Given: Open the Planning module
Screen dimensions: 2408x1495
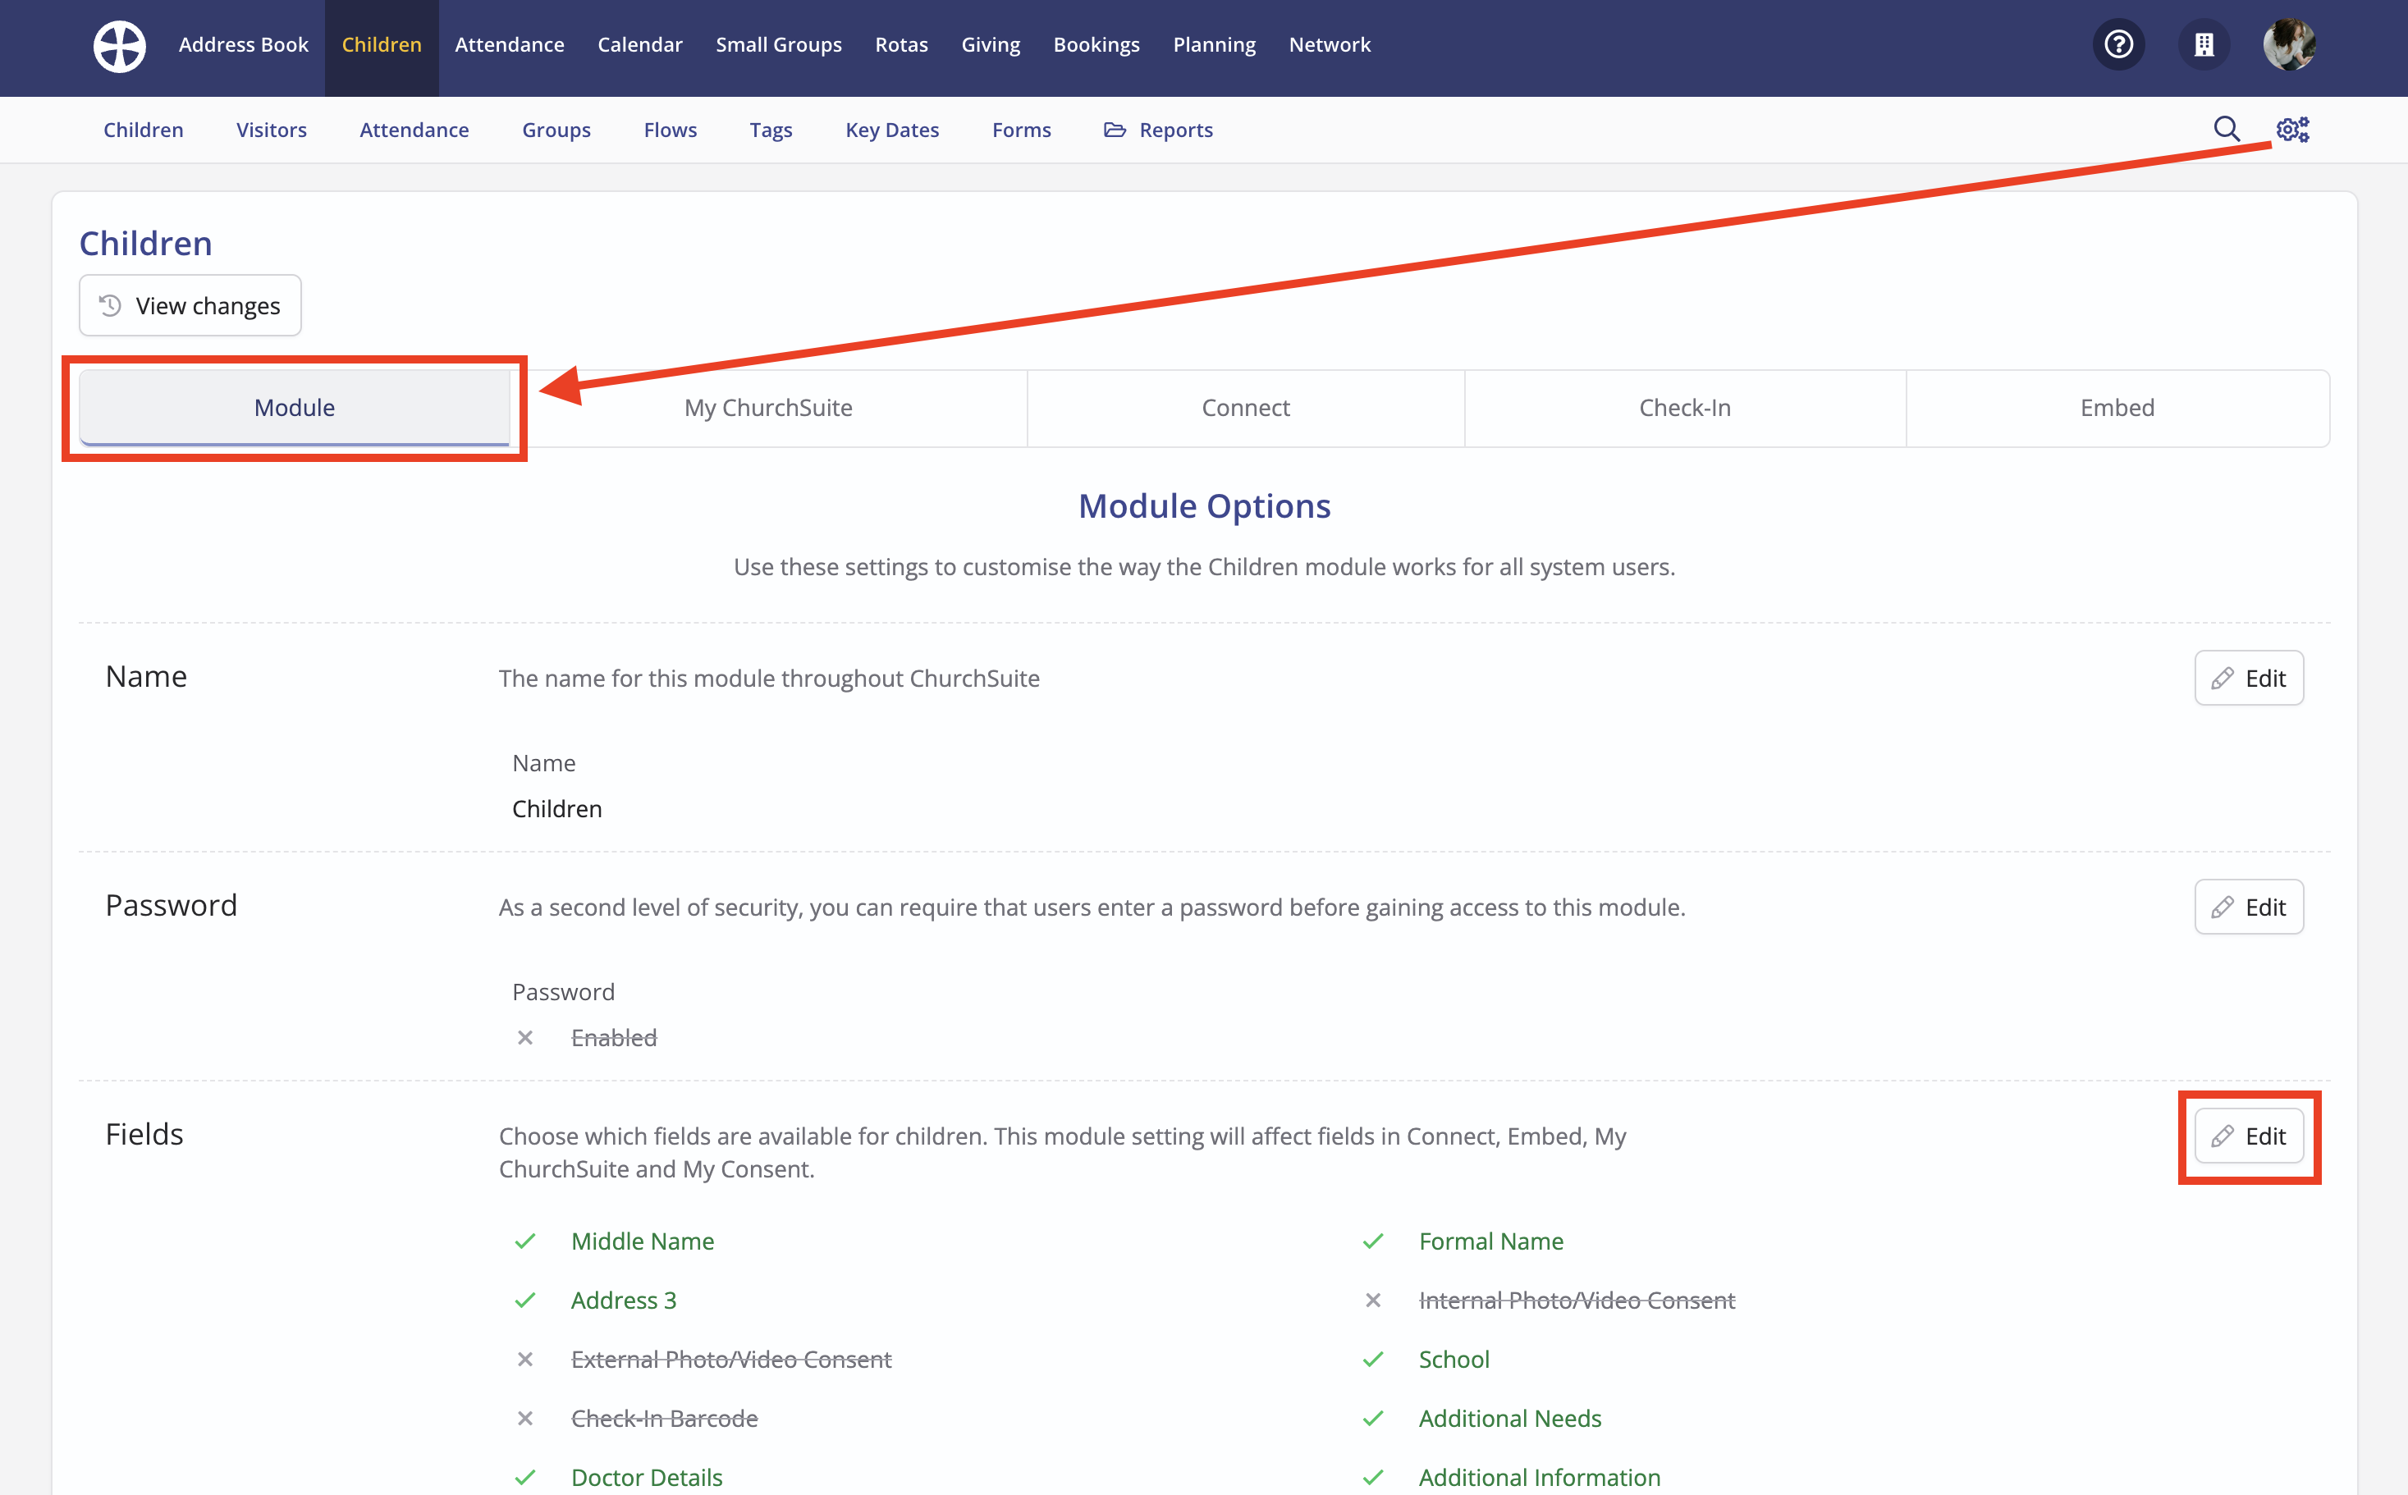Looking at the screenshot, I should (x=1213, y=44).
